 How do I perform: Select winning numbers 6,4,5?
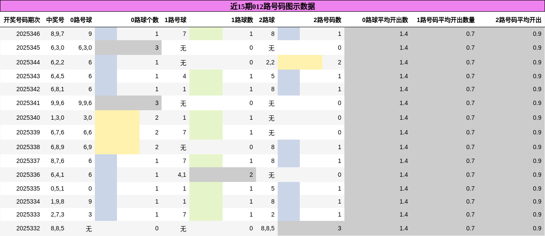click(x=58, y=76)
